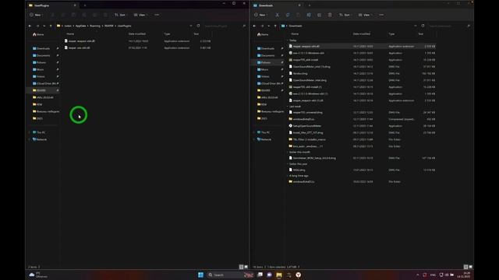Click AppData in UserPlugins breadcrumb path
The image size is (499, 280).
coord(80,26)
